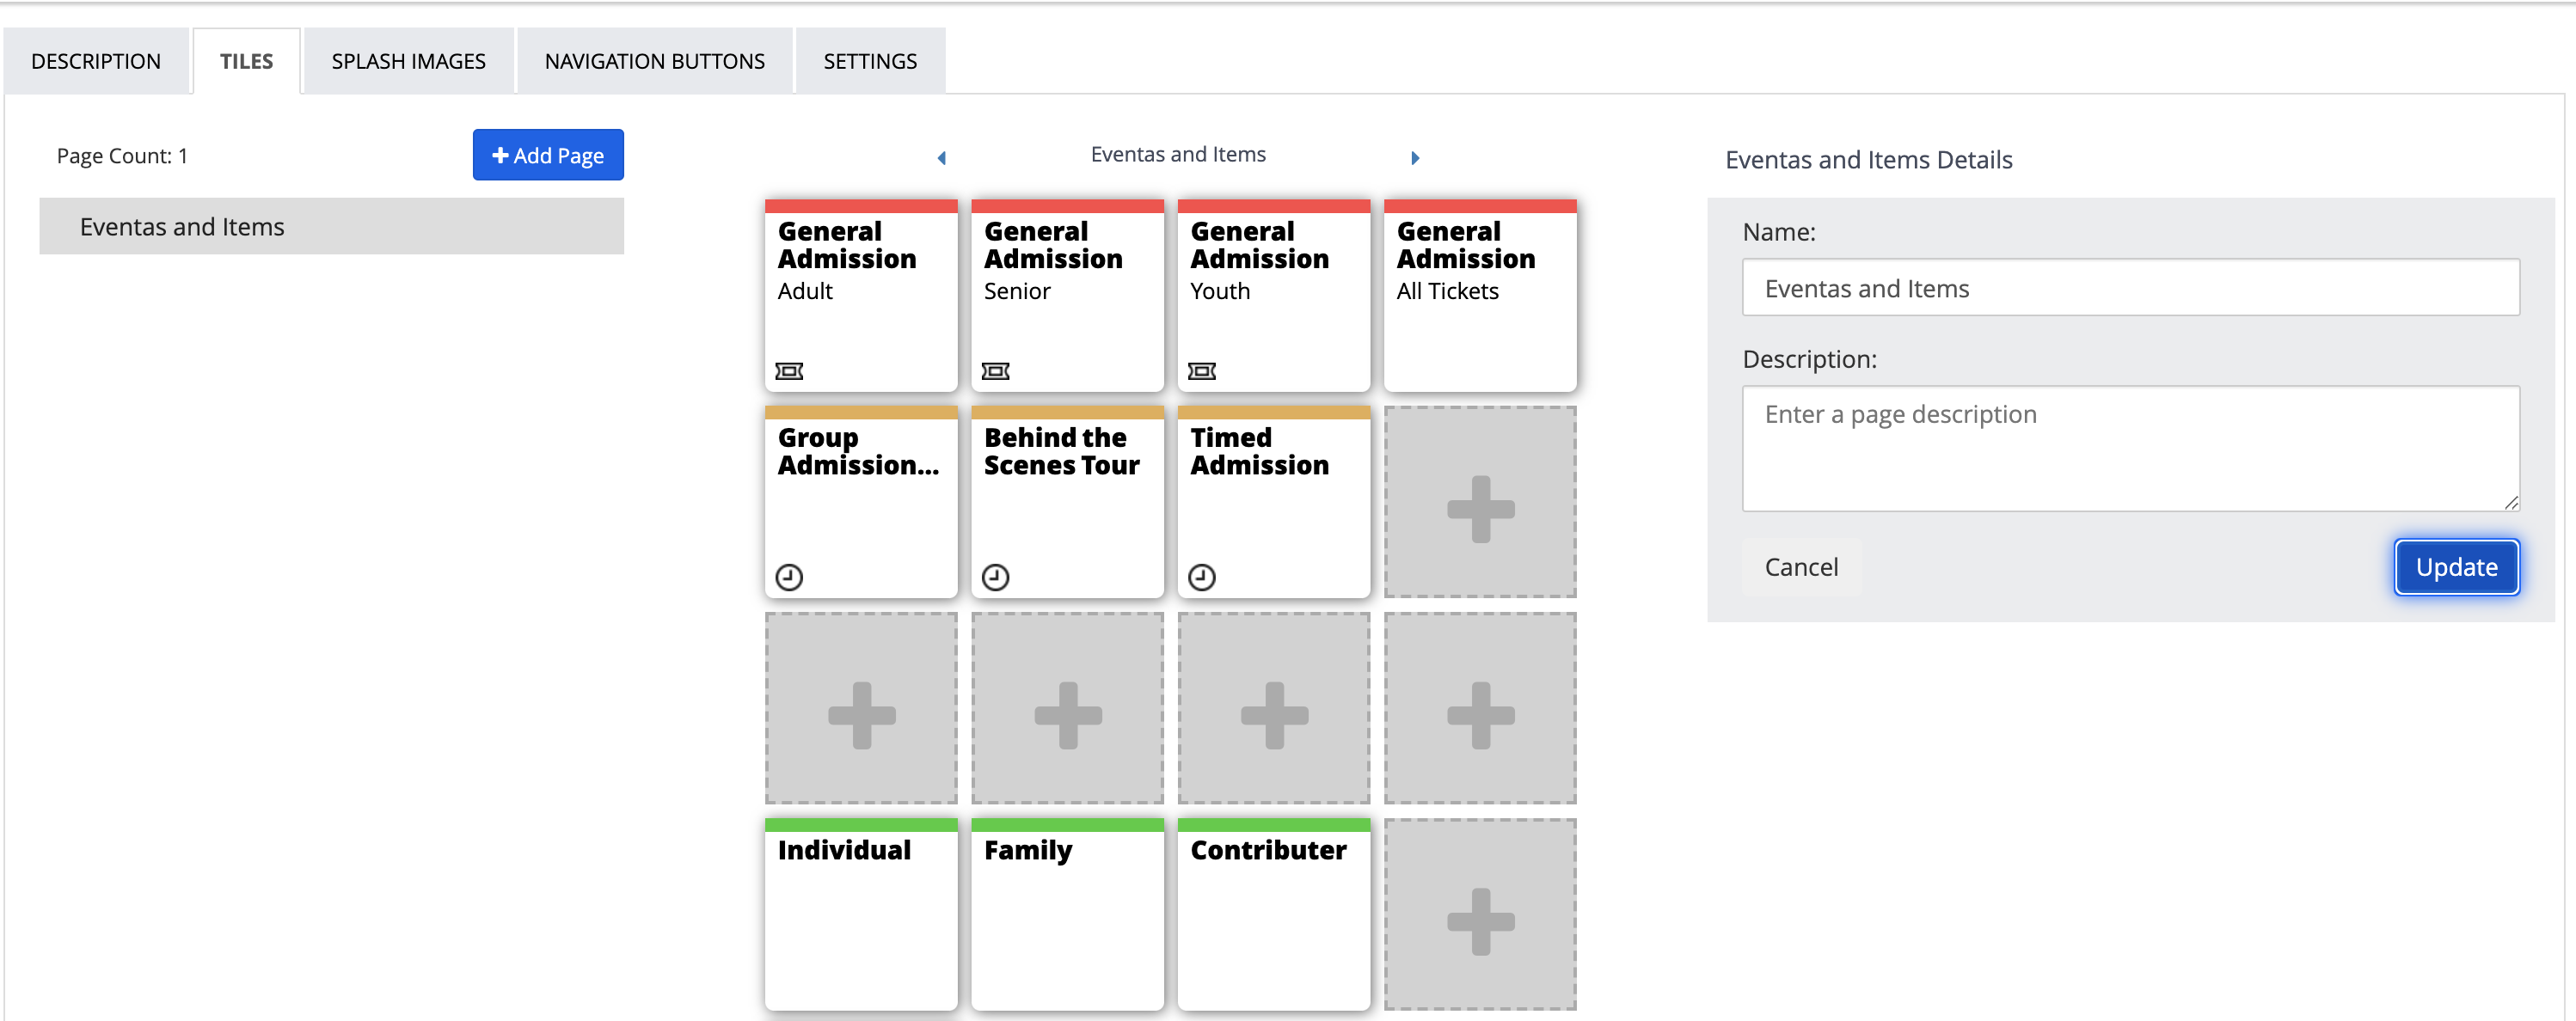The height and width of the screenshot is (1021, 2576).
Task: Go to previous page with left arrow
Action: point(941,158)
